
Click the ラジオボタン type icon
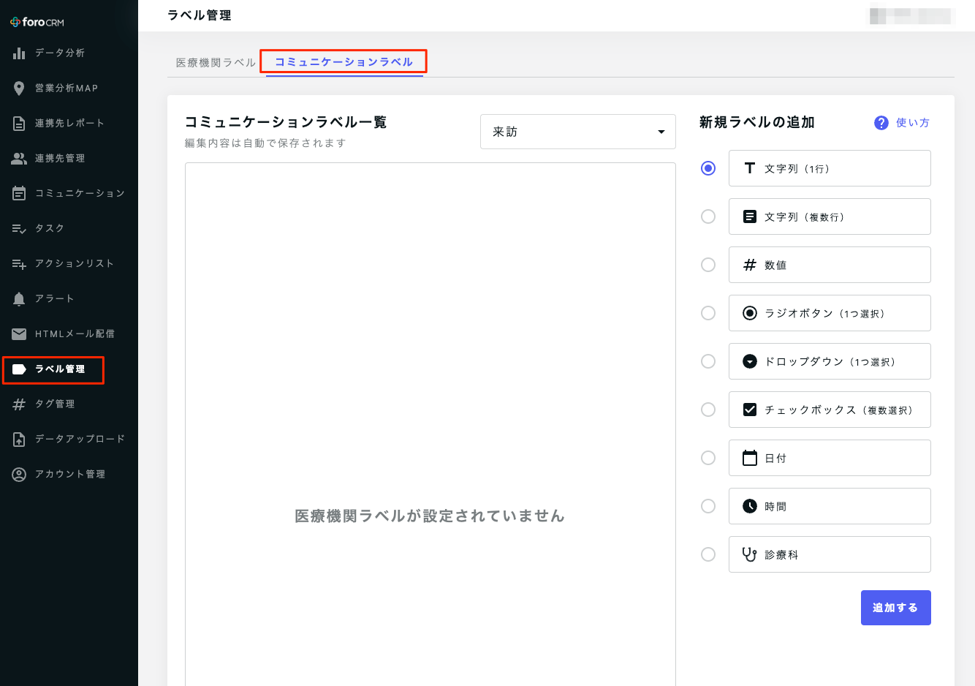(x=750, y=313)
